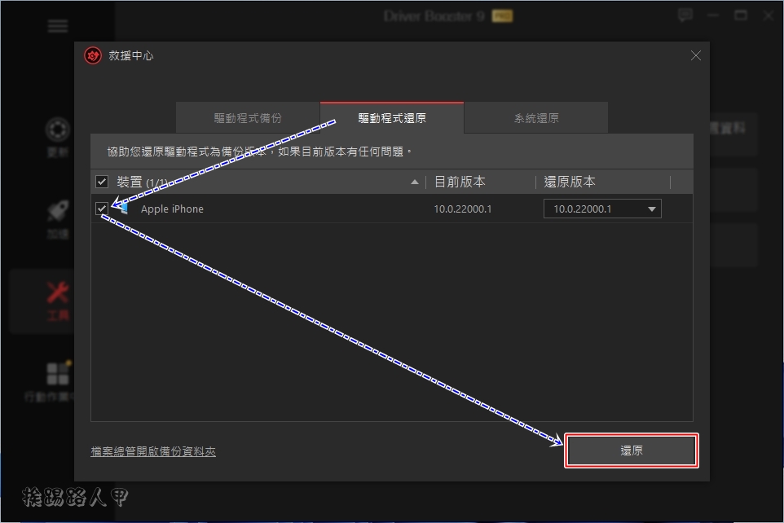Toggle the 裝置 (1/1) select-all checkbox
This screenshot has height=523, width=784.
pos(103,182)
